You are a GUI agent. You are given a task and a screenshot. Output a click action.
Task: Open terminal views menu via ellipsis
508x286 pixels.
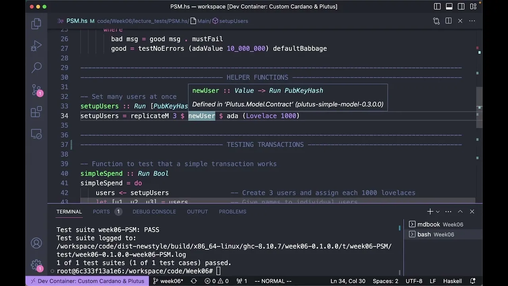tap(448, 211)
